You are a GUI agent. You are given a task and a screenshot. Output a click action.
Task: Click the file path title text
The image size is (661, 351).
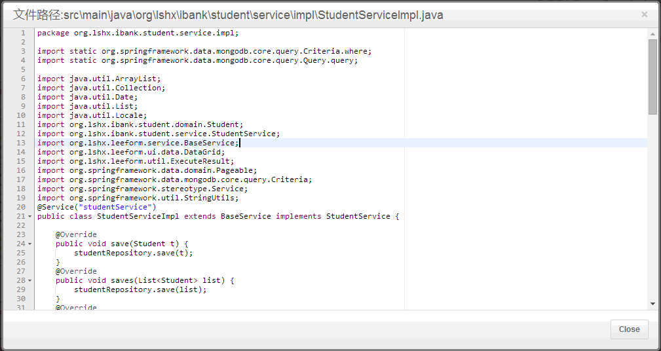click(228, 14)
